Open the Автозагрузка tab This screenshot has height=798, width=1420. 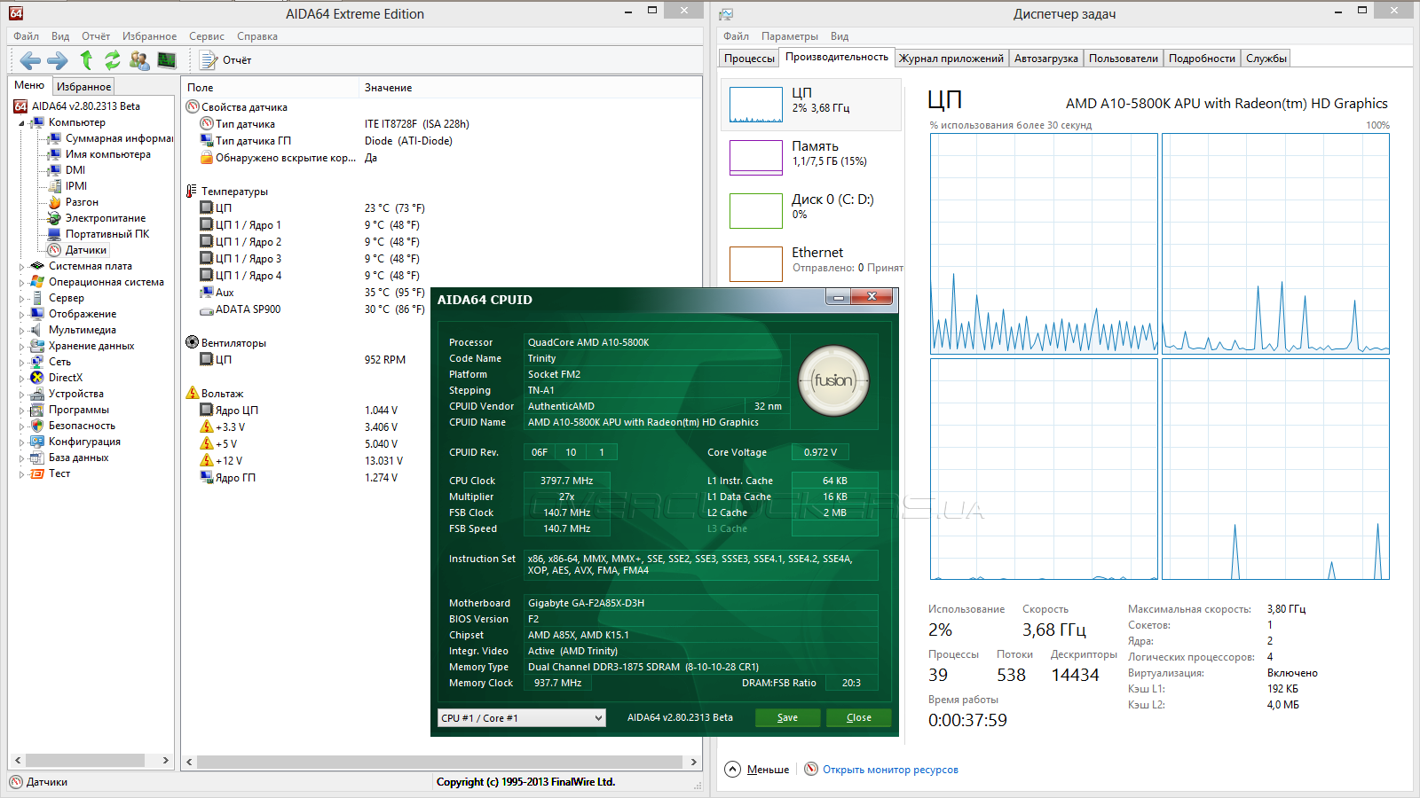[x=1046, y=59]
